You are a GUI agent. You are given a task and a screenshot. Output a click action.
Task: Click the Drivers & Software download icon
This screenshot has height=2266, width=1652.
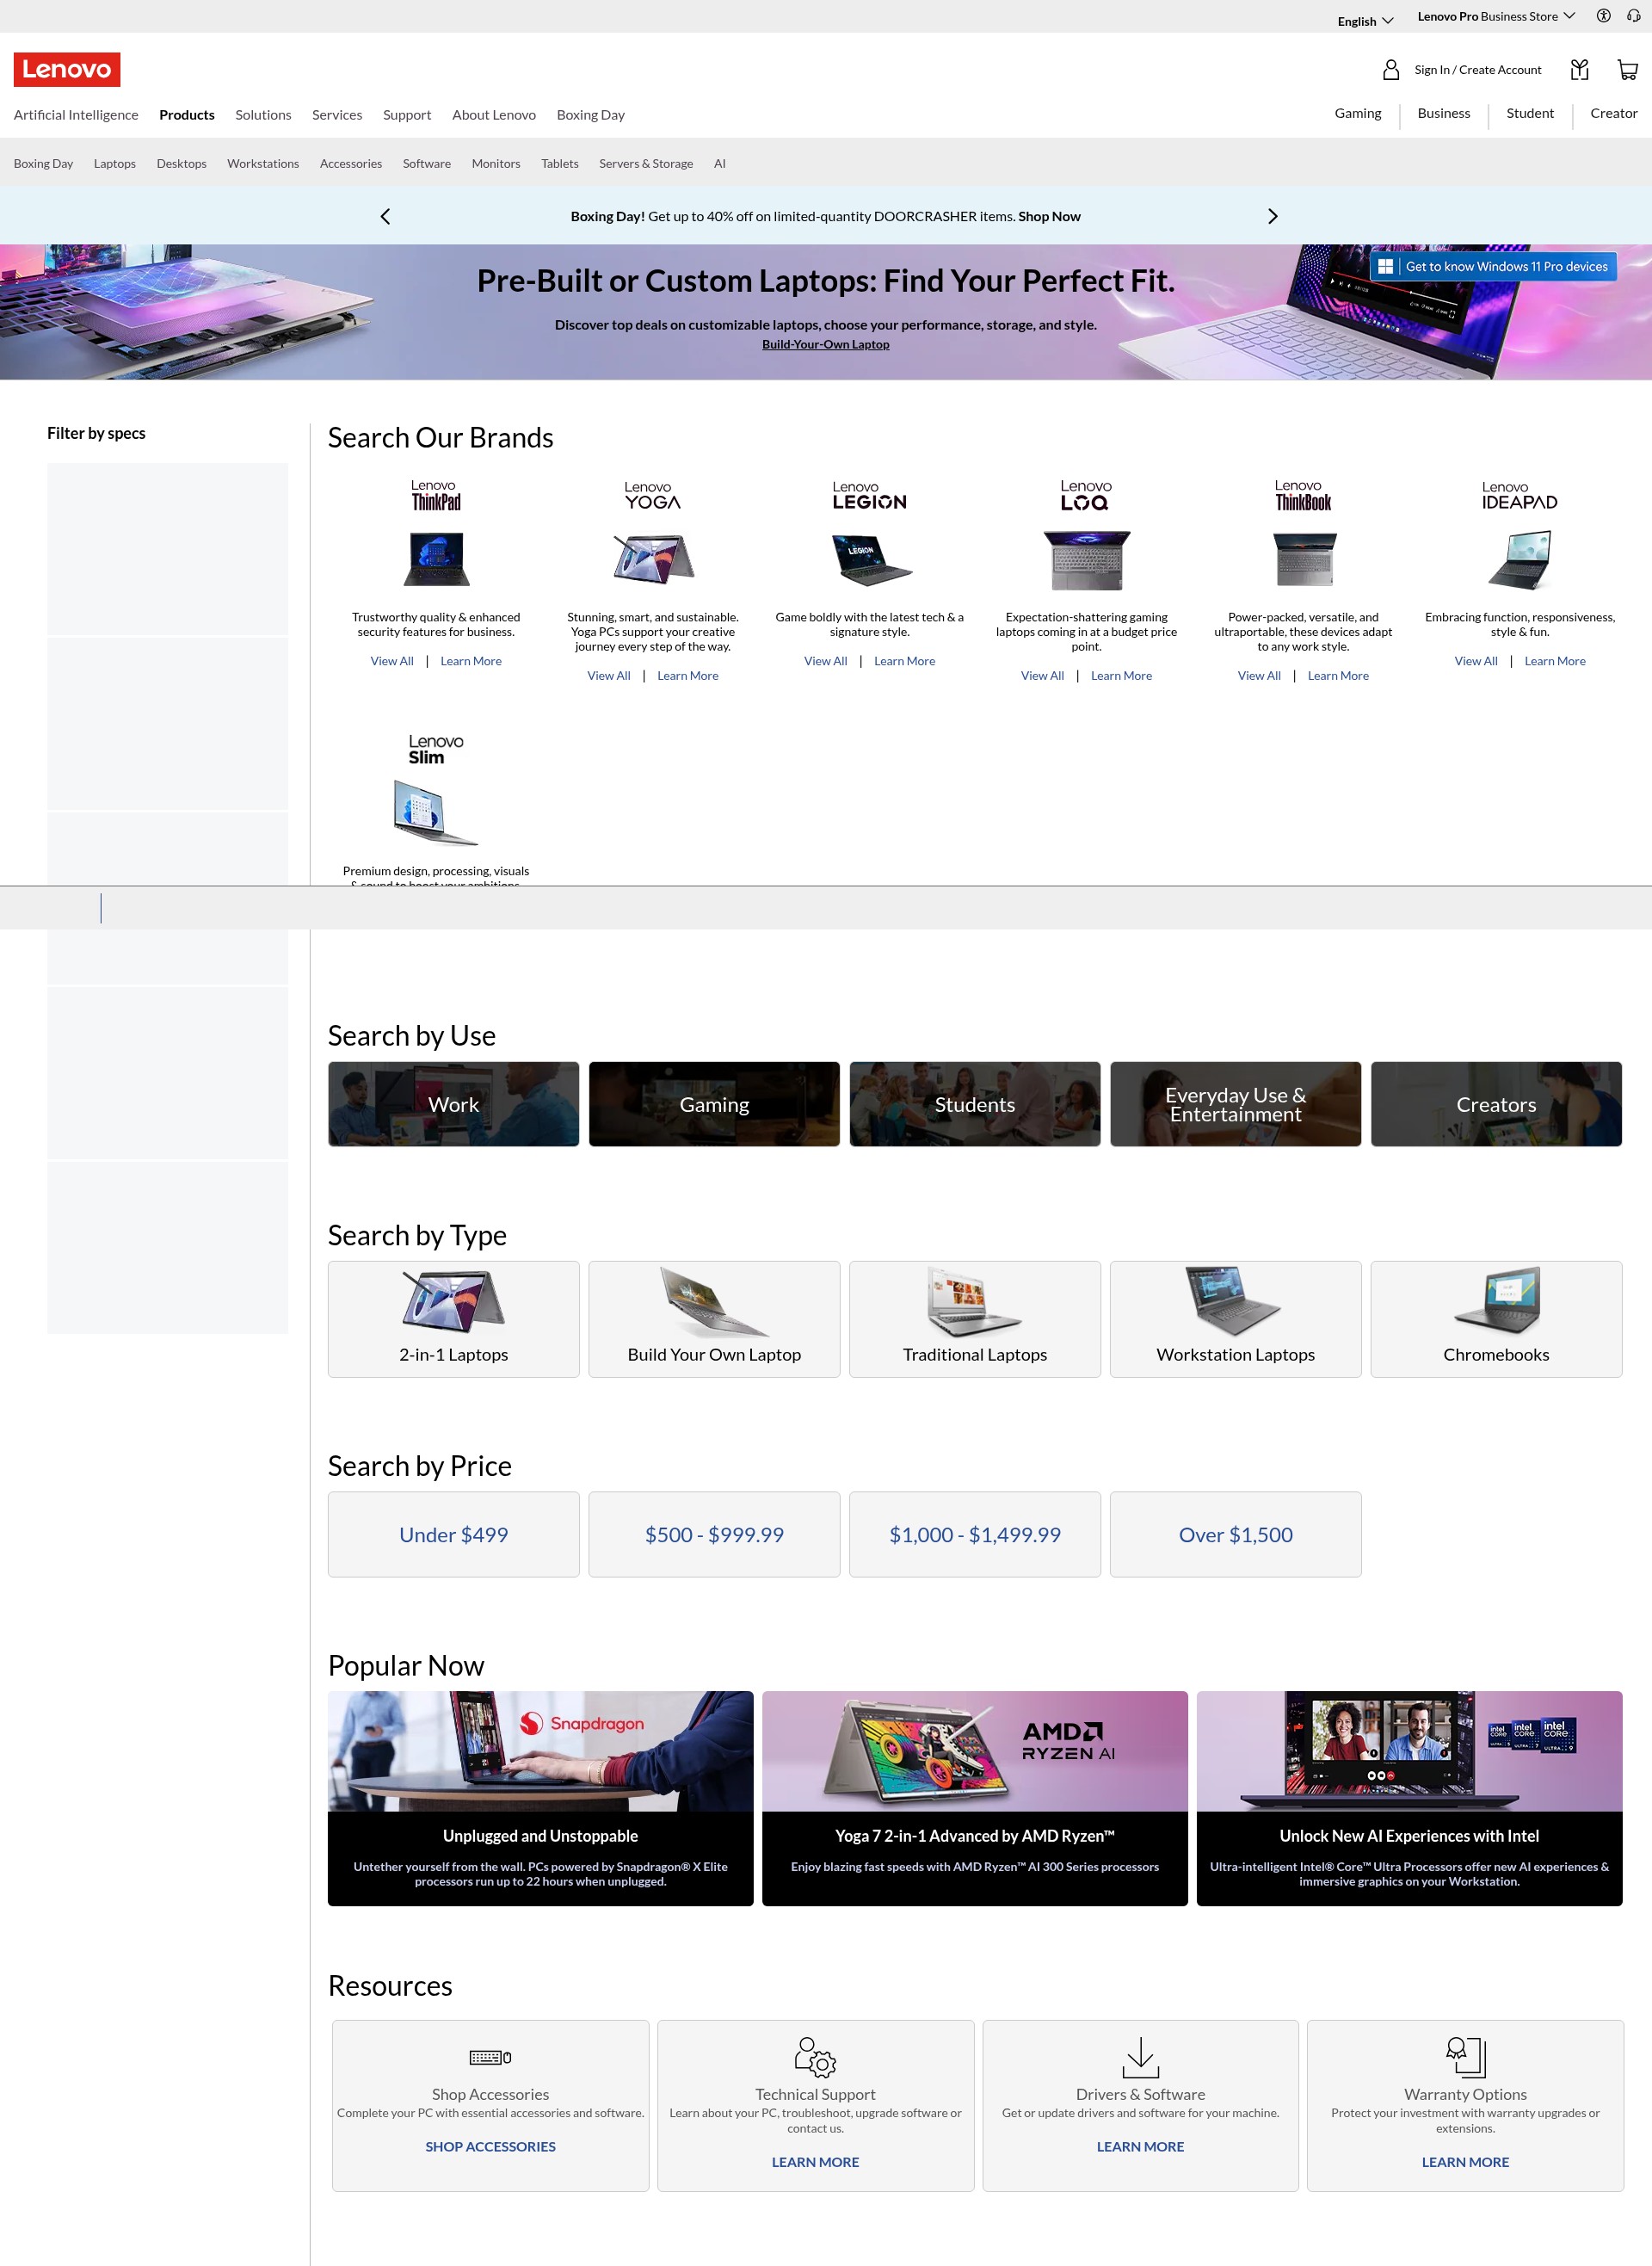coord(1140,2057)
